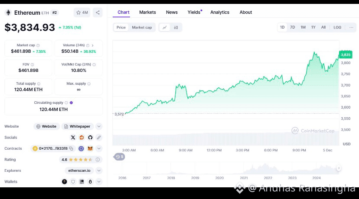359x199 pixels.
Task: Open Ethereum GitHub social link
Action: [x=90, y=138]
